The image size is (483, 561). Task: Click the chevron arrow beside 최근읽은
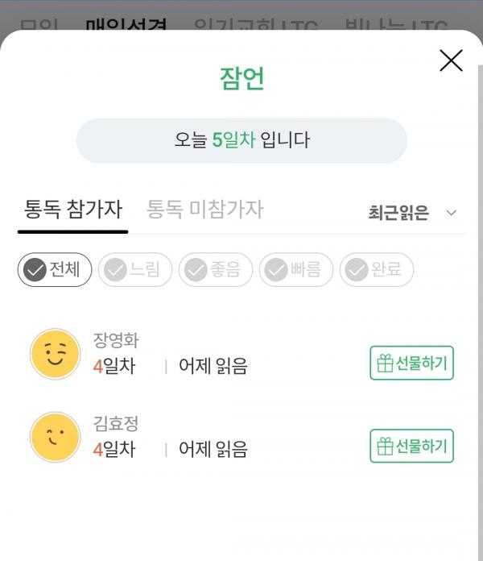tap(452, 213)
